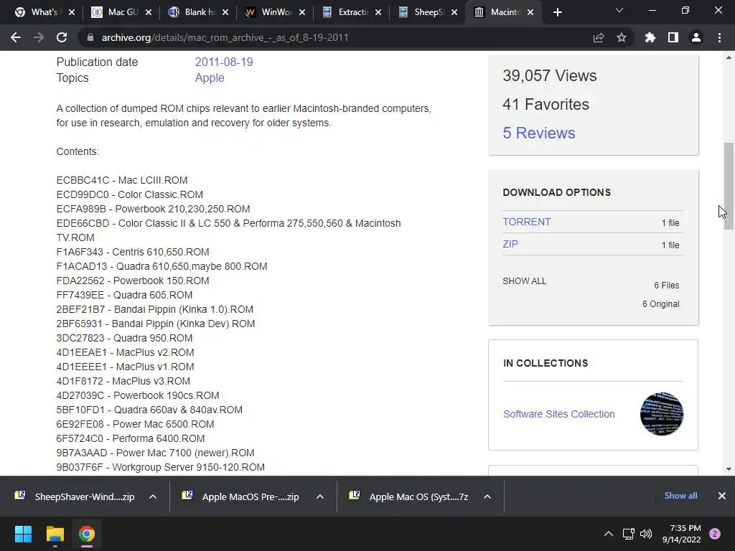Click the page vertical scrollbar thumb
735x551 pixels.
point(729,186)
